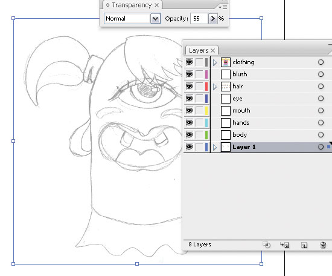
Task: Open the opacity slider arrow
Action: pos(212,19)
